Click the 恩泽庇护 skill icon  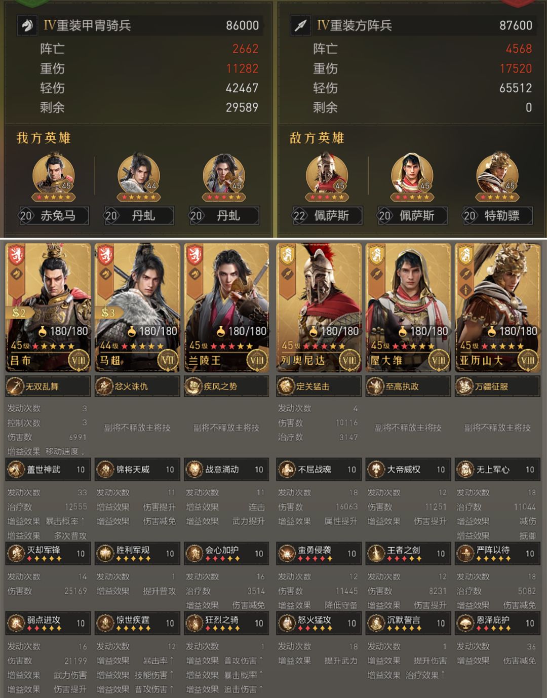tap(465, 624)
